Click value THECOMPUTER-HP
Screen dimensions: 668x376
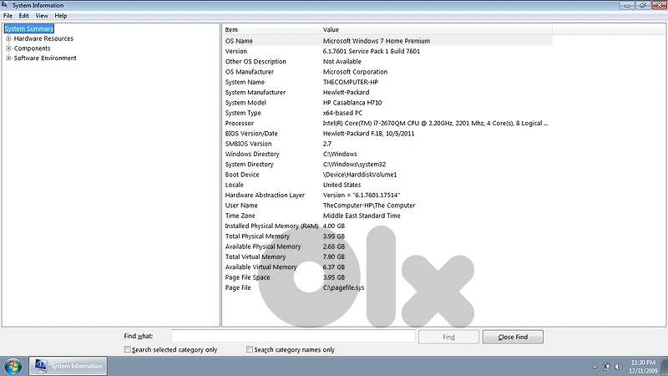point(350,82)
